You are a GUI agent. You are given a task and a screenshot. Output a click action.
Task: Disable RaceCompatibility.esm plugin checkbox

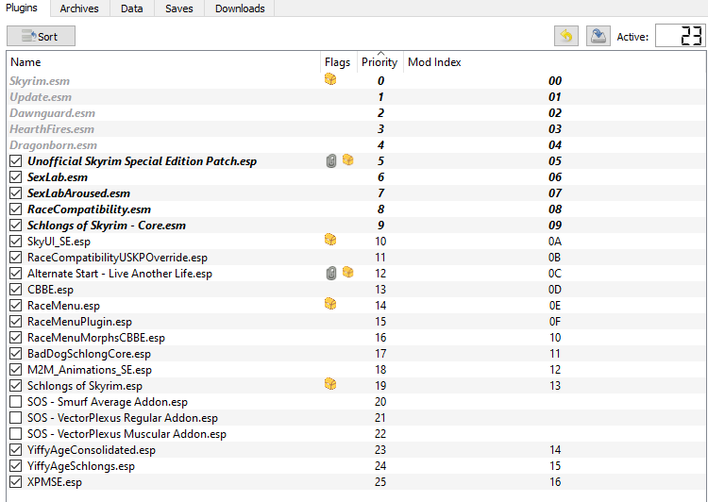click(16, 209)
